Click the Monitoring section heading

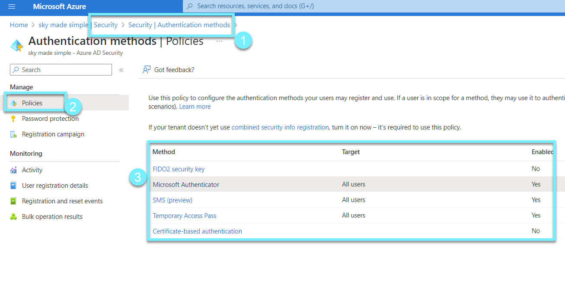(26, 154)
